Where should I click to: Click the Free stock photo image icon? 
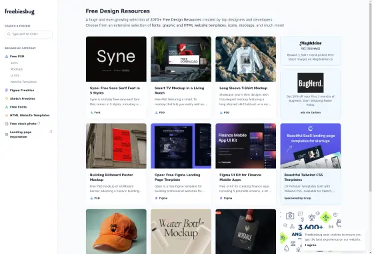point(7,124)
